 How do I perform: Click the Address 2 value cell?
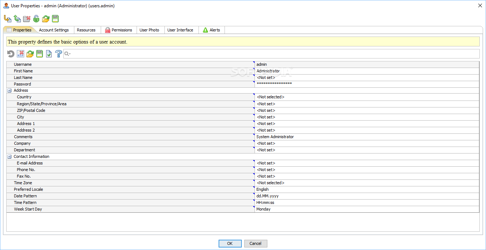(x=367, y=130)
